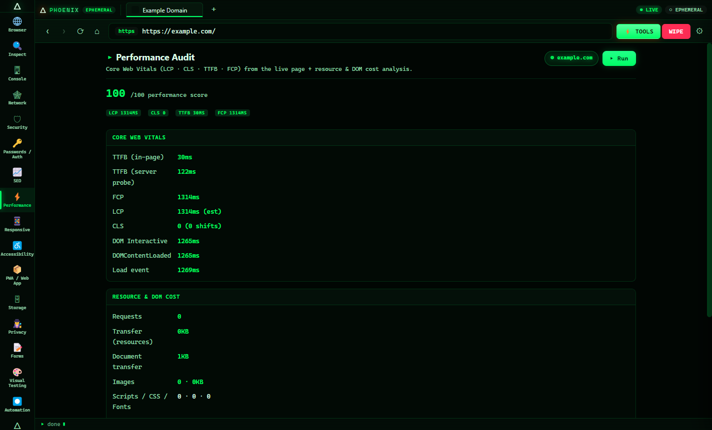
Task: Open a new tab with plus
Action: pyautogui.click(x=214, y=9)
